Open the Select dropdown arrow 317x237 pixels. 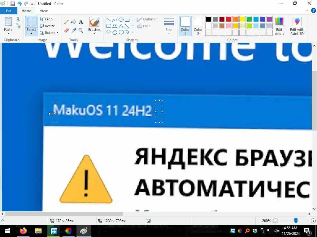click(x=31, y=33)
